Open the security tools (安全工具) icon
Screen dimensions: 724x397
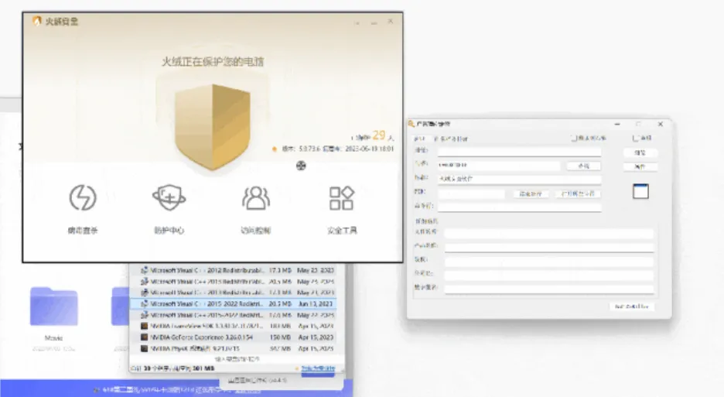(342, 198)
